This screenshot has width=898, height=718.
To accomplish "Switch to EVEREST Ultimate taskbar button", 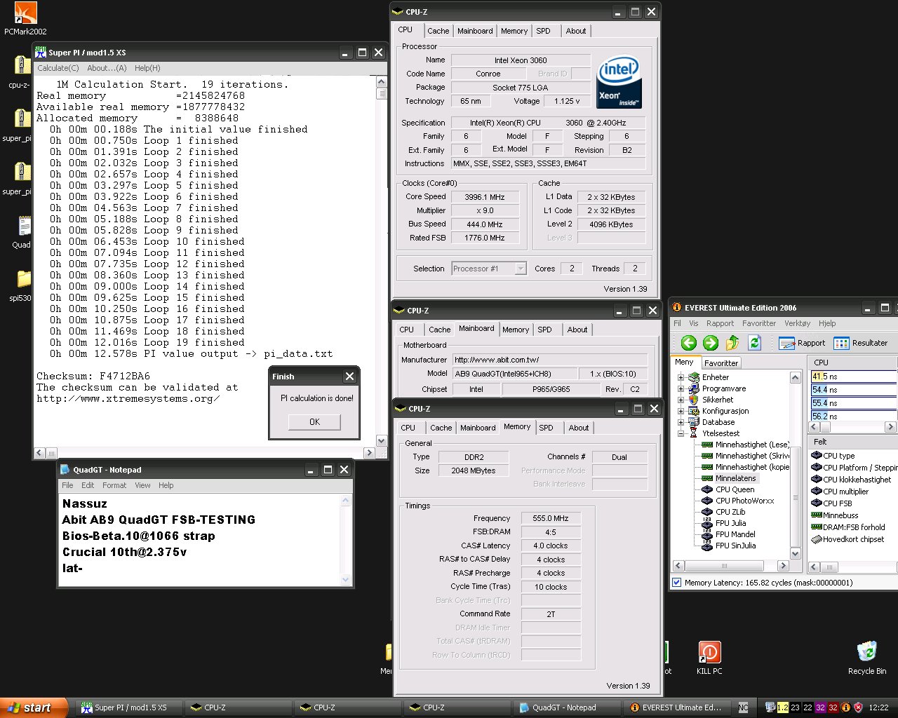I will coord(678,707).
